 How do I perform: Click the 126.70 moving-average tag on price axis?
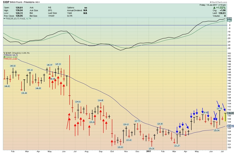pyautogui.click(x=230, y=126)
